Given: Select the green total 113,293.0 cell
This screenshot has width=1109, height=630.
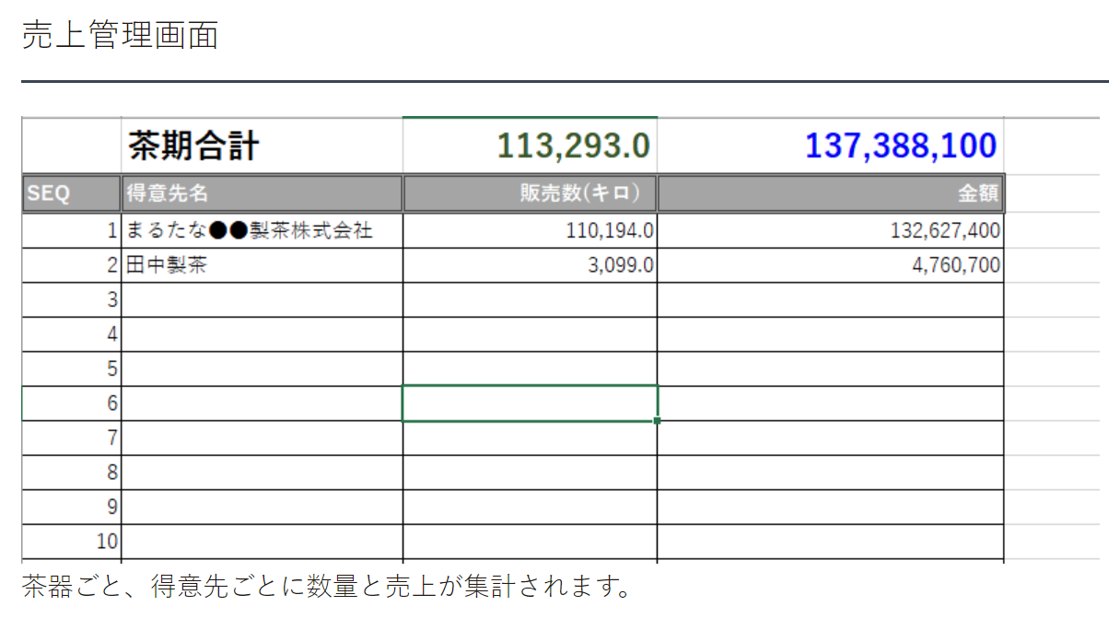Looking at the screenshot, I should pos(530,146).
